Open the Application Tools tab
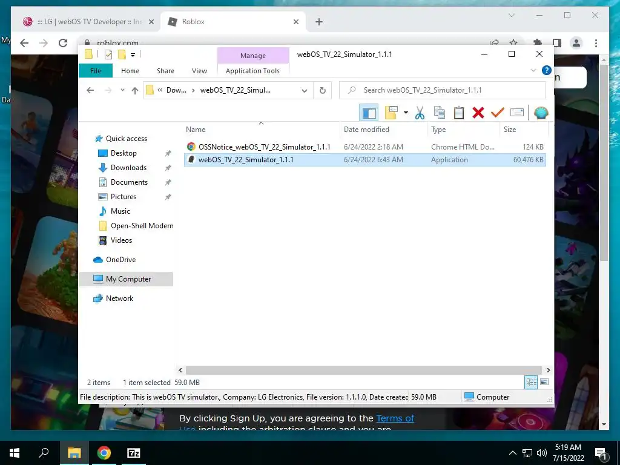Viewport: 620px width, 465px height. [x=252, y=71]
